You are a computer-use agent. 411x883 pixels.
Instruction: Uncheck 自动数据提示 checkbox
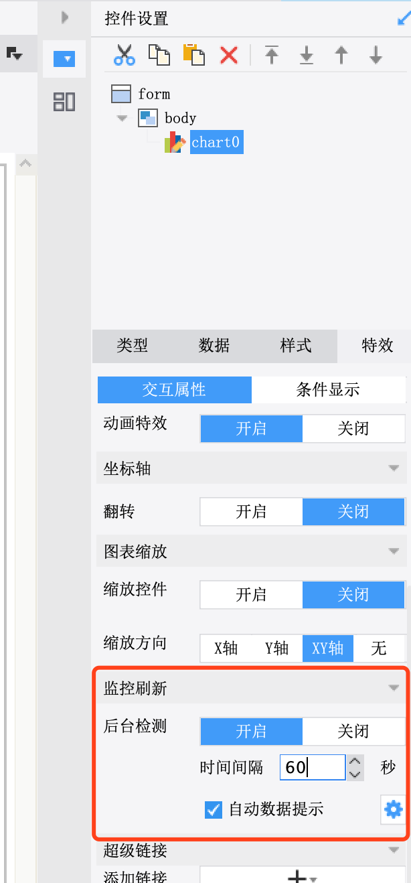(x=214, y=809)
